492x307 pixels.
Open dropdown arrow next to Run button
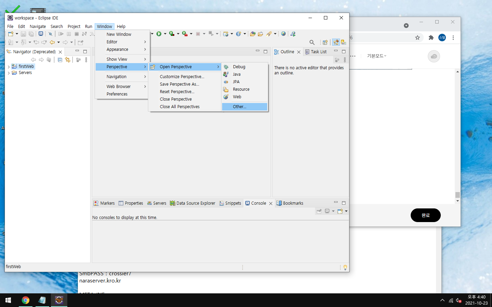(165, 34)
